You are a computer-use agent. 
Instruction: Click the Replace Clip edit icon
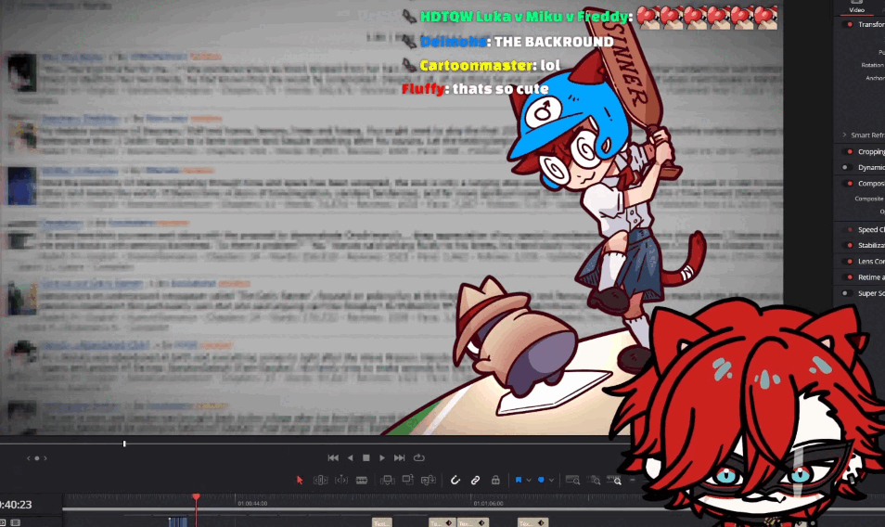point(429,481)
